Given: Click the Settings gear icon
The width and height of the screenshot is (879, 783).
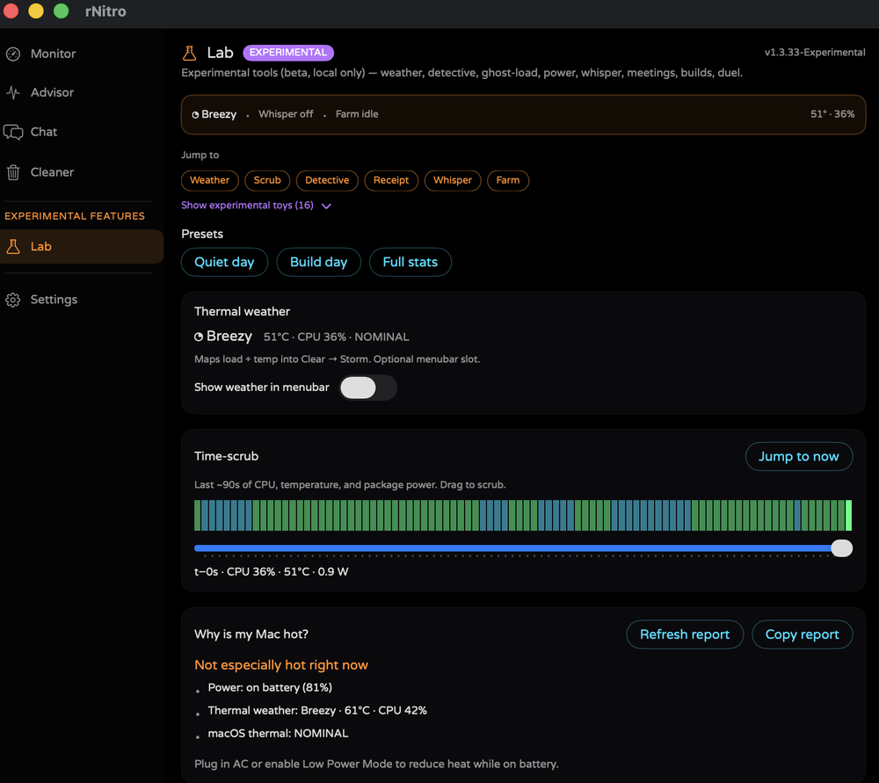Looking at the screenshot, I should (x=13, y=300).
